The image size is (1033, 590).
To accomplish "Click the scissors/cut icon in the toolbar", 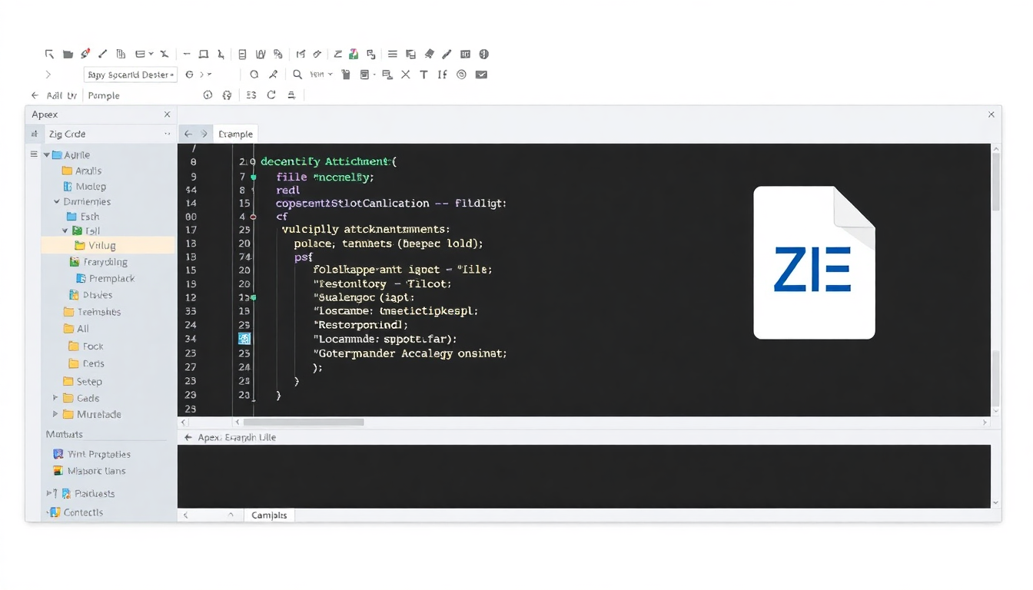I will 163,54.
